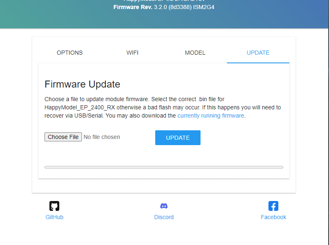
Task: Open the GitHub text link
Action: point(54,217)
